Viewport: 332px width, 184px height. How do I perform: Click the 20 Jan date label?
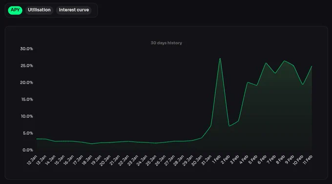(105, 161)
